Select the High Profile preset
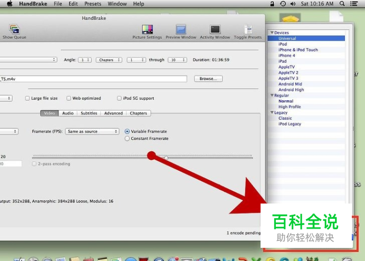The width and height of the screenshot is (365, 261). (306, 107)
